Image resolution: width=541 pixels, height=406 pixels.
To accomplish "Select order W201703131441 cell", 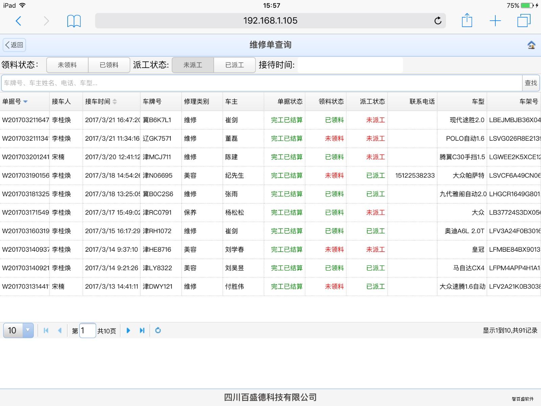I will [25, 287].
